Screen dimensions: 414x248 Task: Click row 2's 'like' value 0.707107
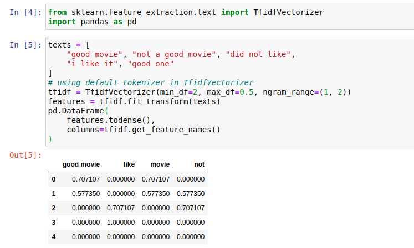pyautogui.click(x=121, y=208)
